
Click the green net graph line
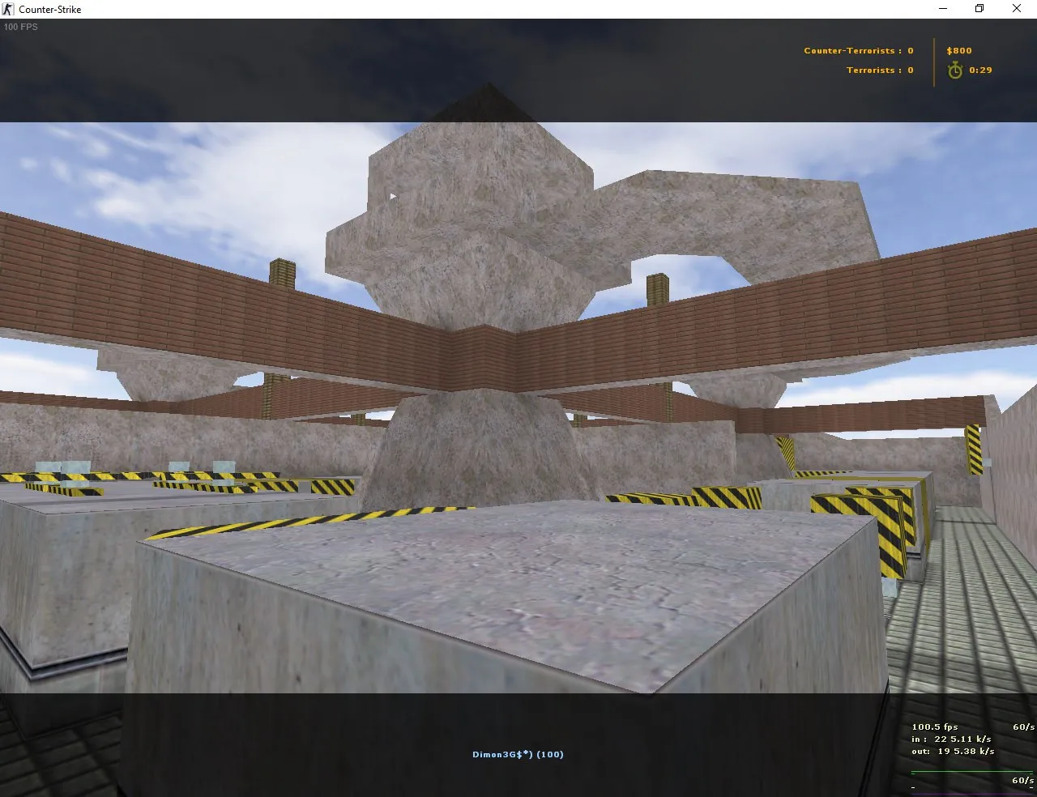(x=972, y=773)
